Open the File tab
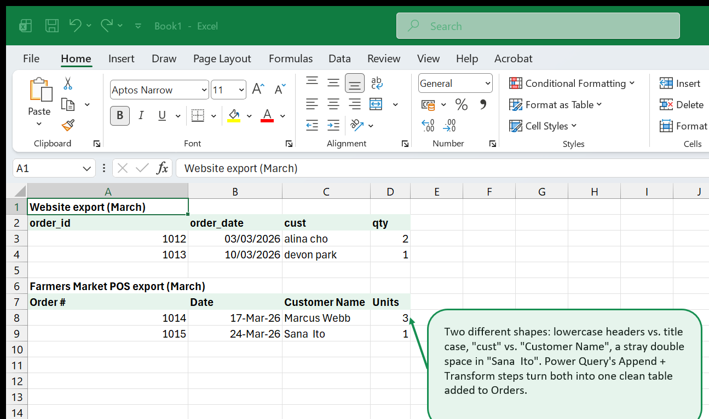Image resolution: width=709 pixels, height=419 pixels. (x=31, y=58)
